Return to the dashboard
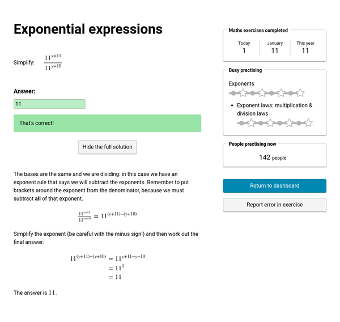340x322 pixels. 274,186
